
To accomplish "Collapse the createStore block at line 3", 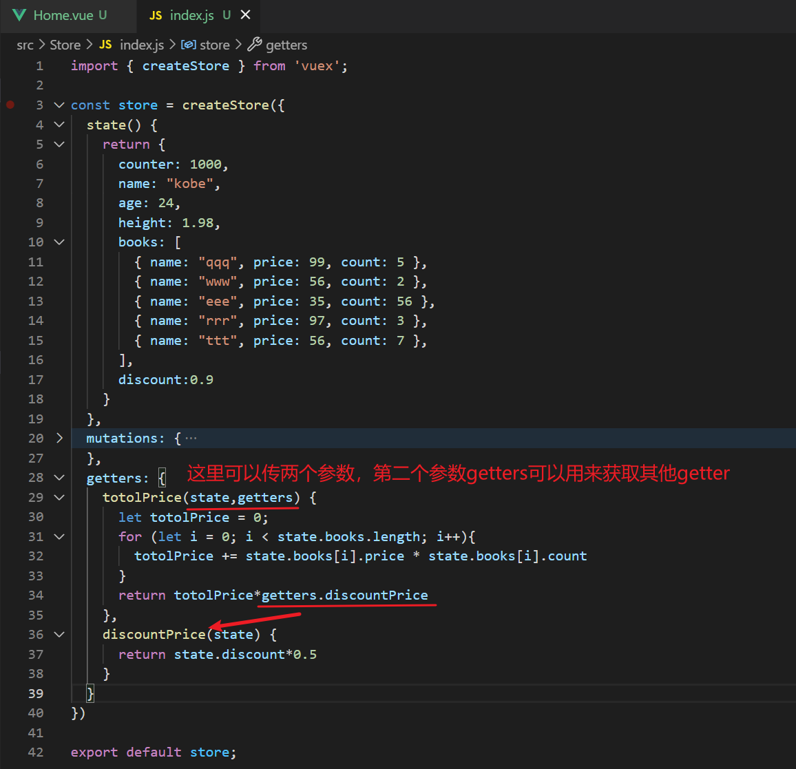I will 59,105.
